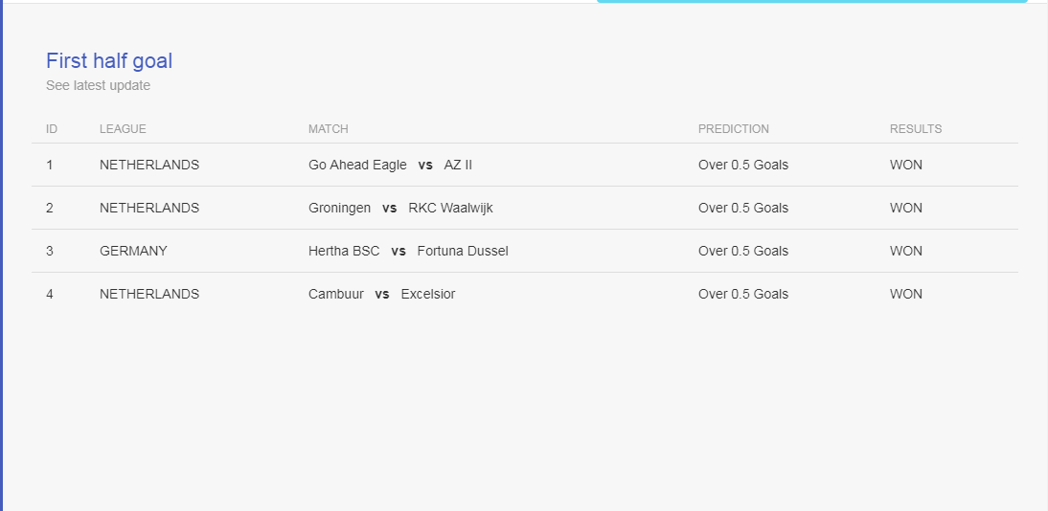
Task: Click the light blue bar at top
Action: [x=812, y=1]
